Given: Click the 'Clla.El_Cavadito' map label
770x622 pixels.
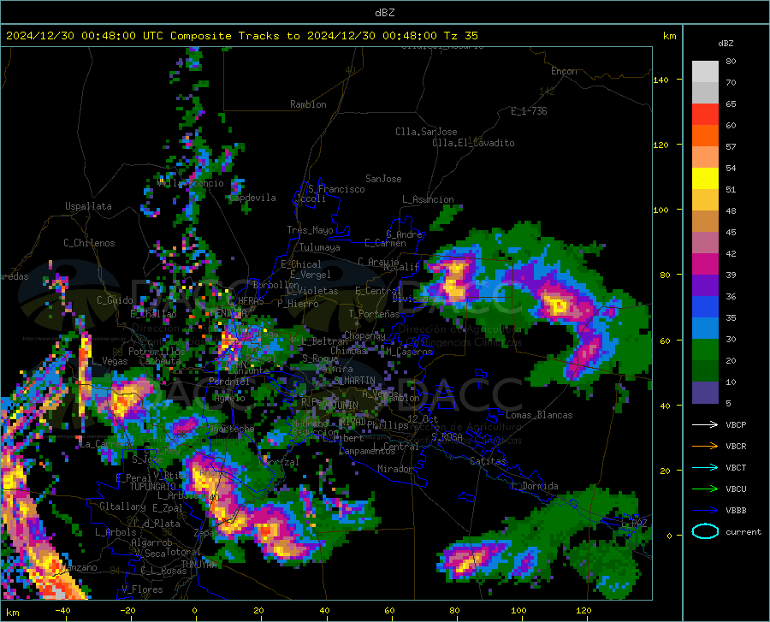Looking at the screenshot, I should (x=473, y=143).
